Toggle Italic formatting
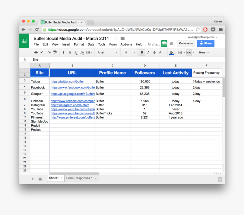Viewport: 244px width, 215px height. 148,53
